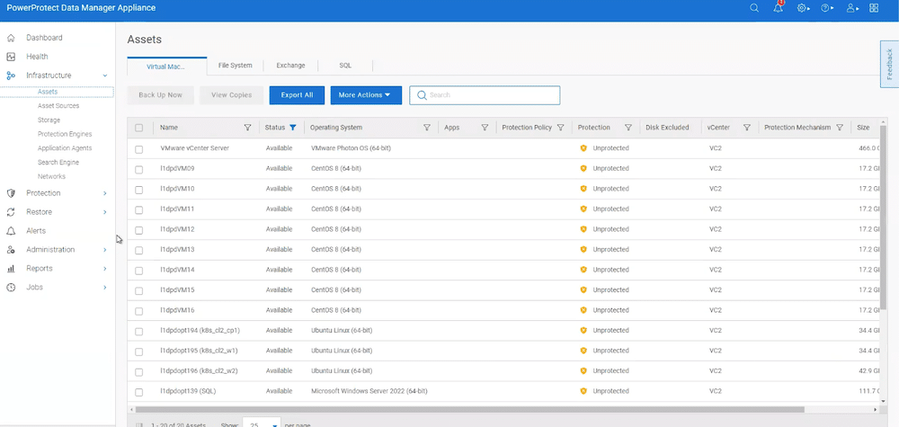899x427 pixels.
Task: Check the l1dpdopt194 (k8s_cl2_cp1) checkbox
Action: (x=138, y=332)
